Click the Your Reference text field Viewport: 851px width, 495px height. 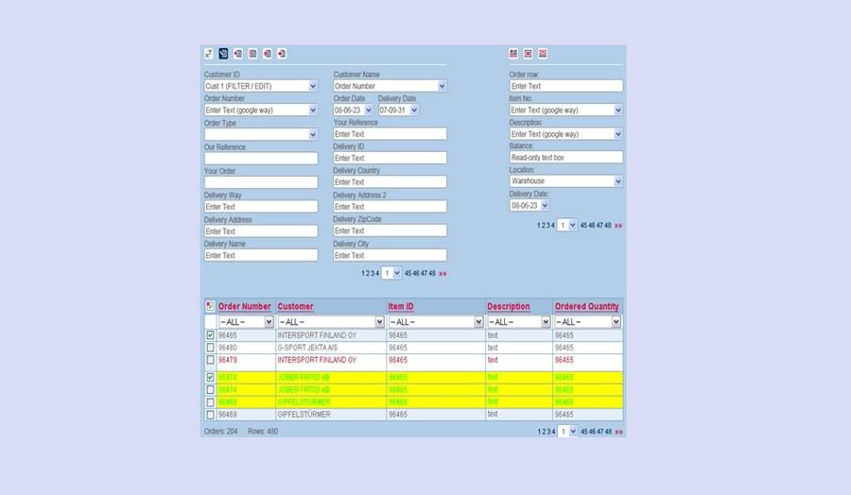pos(390,134)
